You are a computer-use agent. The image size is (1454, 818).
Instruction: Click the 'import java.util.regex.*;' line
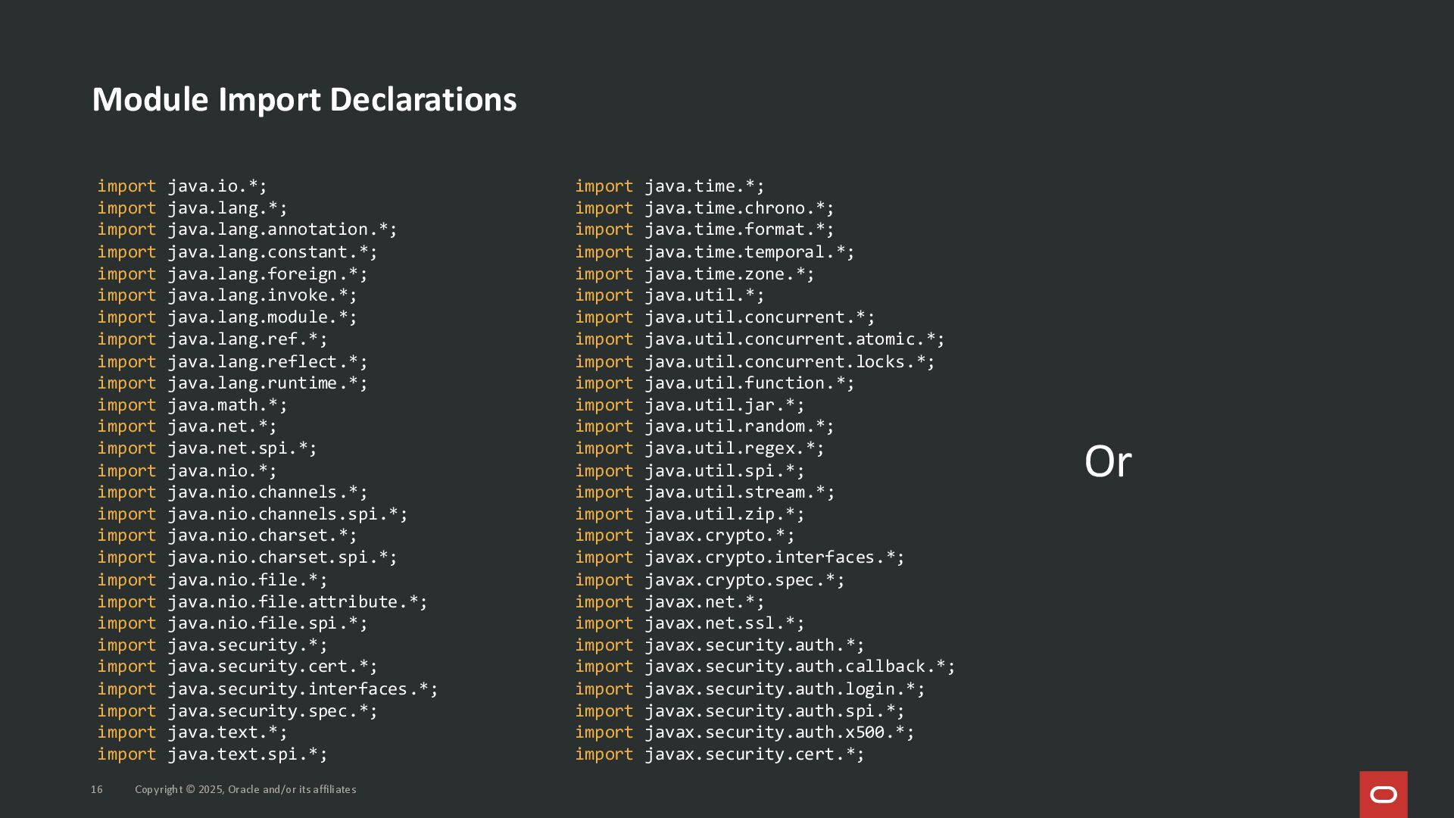(699, 448)
